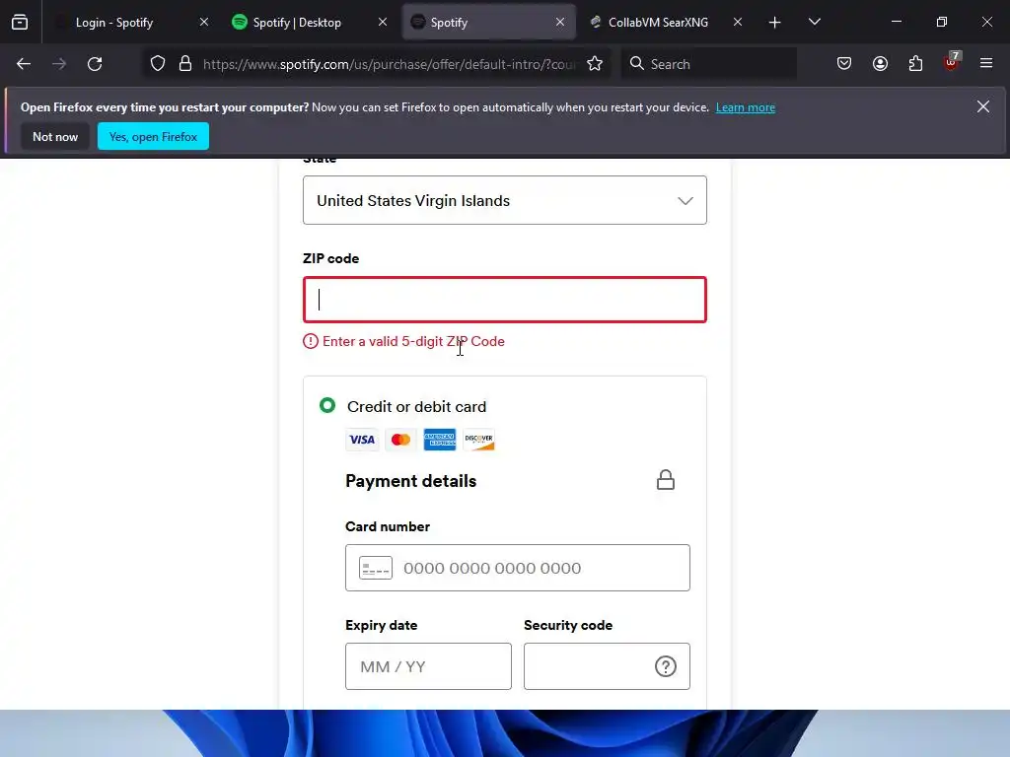Click the 'Payment details' heading

pos(411,481)
